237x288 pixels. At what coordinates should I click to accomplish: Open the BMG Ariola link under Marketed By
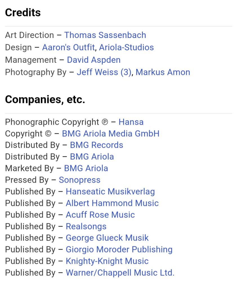coord(86,168)
